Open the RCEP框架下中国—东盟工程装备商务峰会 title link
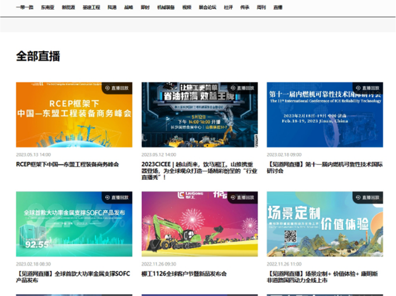 pos(67,164)
